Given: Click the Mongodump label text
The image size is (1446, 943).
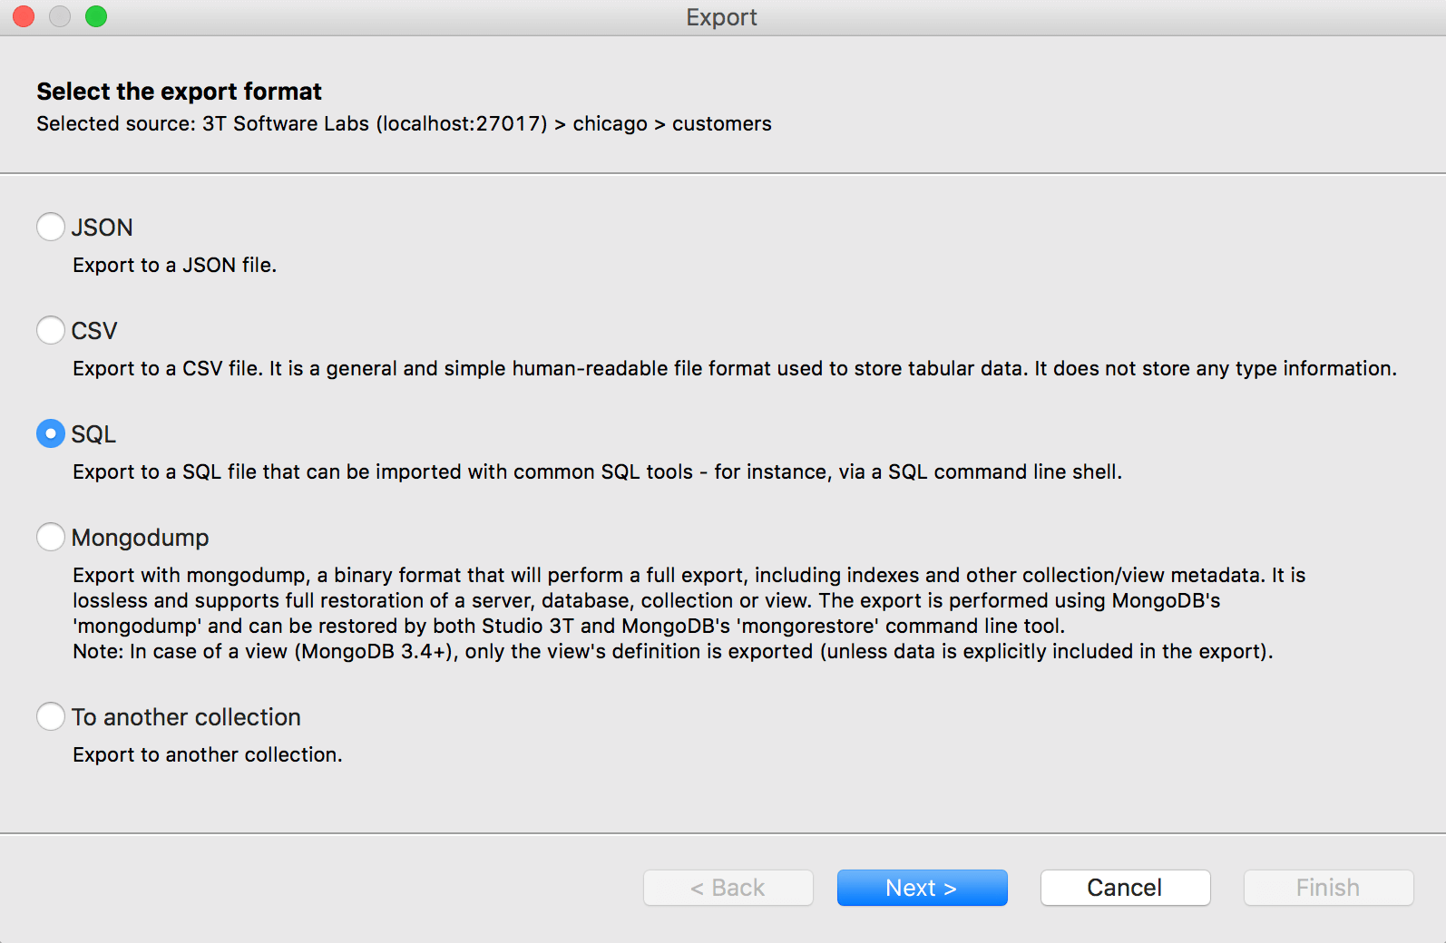Looking at the screenshot, I should (x=141, y=537).
